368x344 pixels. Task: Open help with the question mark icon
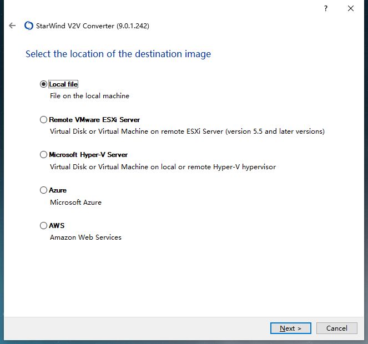click(326, 9)
